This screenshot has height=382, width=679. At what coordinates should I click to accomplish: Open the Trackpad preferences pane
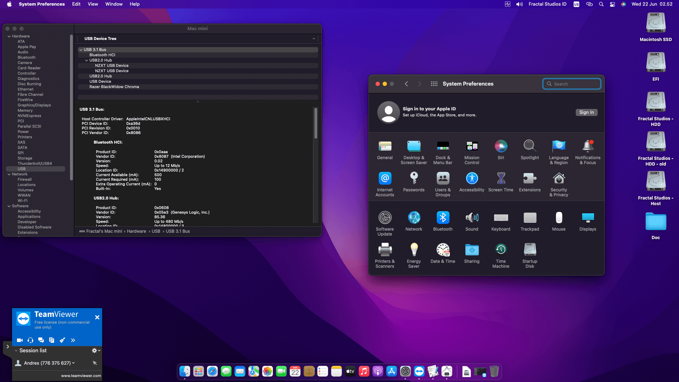pyautogui.click(x=530, y=221)
